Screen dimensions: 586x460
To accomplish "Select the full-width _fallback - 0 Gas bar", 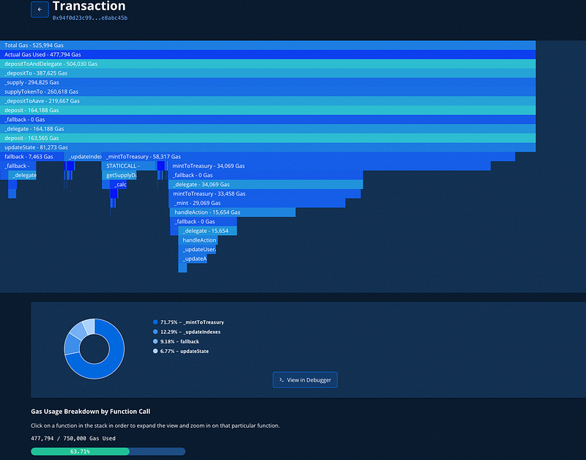I will (x=267, y=119).
